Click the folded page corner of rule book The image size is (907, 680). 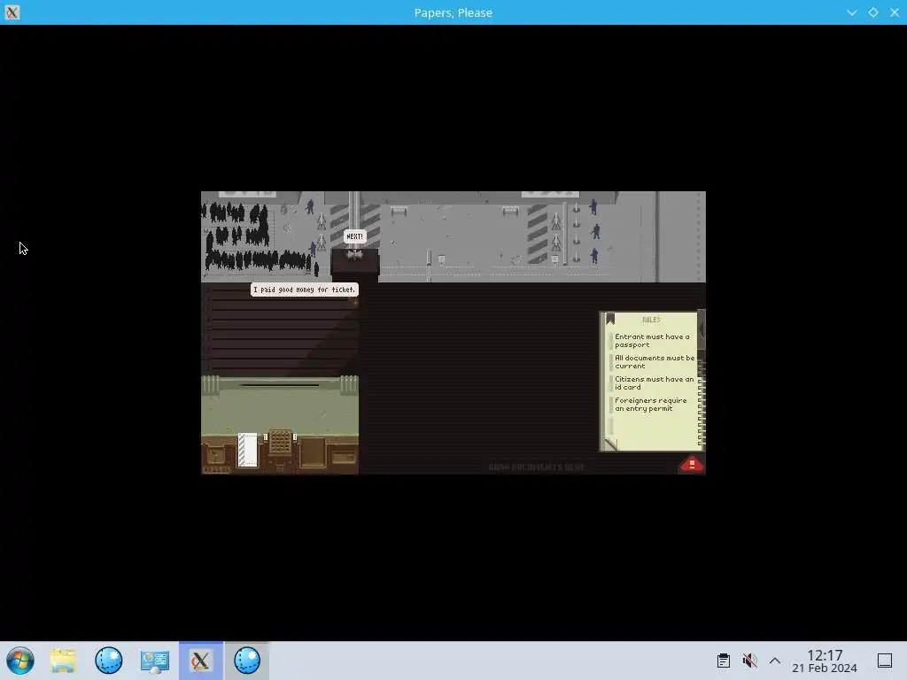(611, 444)
